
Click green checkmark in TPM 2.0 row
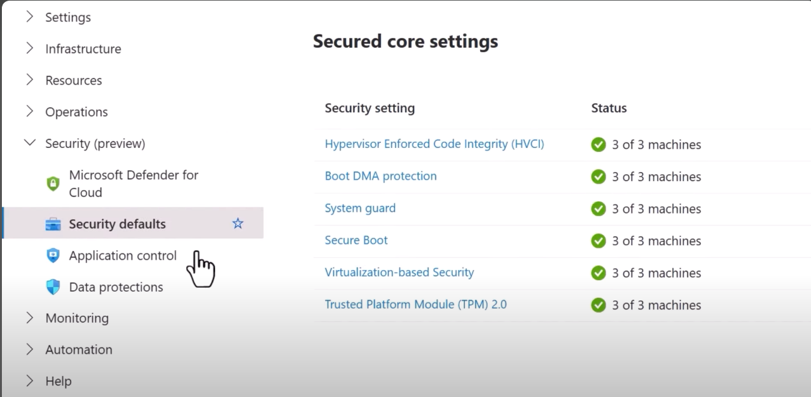pyautogui.click(x=599, y=305)
